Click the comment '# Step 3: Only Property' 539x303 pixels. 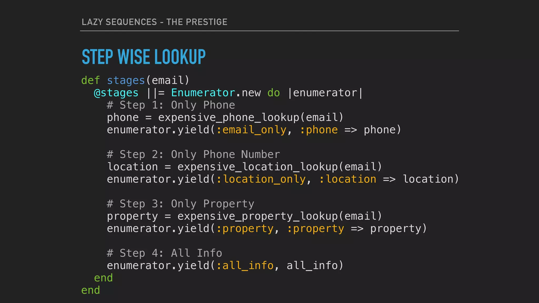(181, 204)
